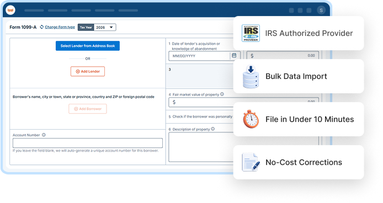The image size is (383, 203).
Task: Click the refresh icon beside Change Form type
Action: pos(42,27)
